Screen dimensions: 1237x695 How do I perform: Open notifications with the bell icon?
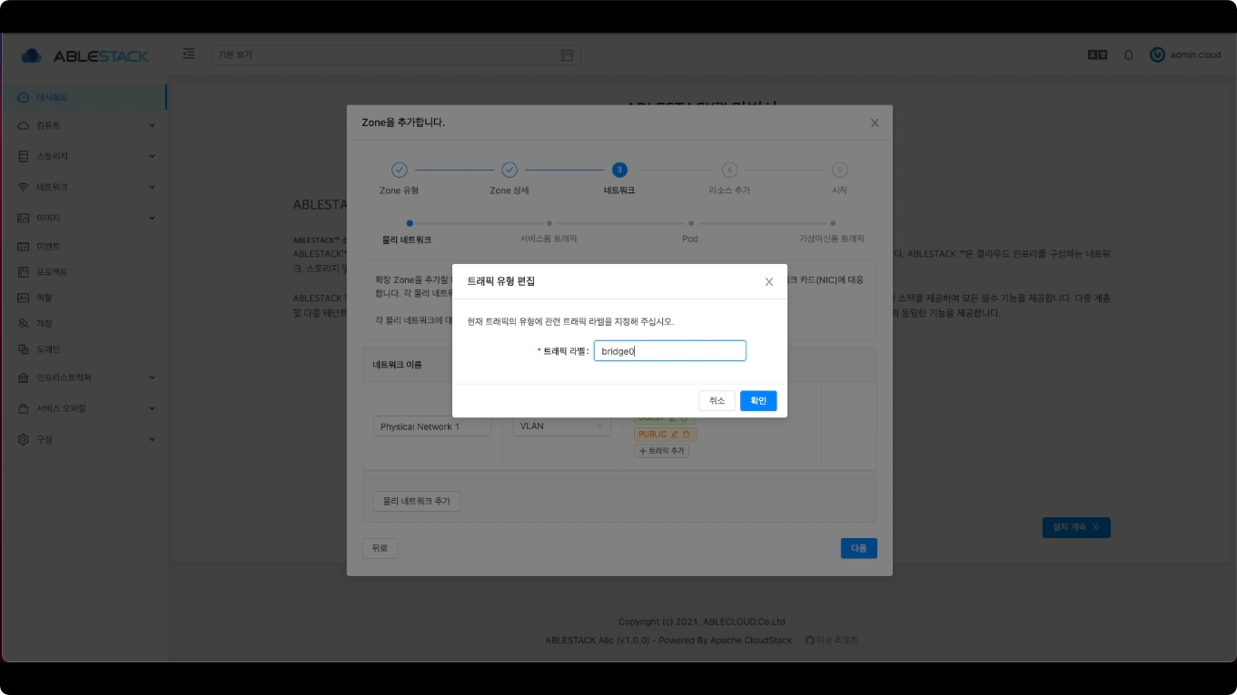click(x=1129, y=54)
